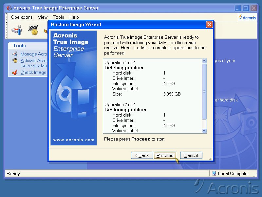Viewport: 262px width, 197px height.
Task: Click the Manage Acronis tool icon in sidebar
Action: (15, 54)
